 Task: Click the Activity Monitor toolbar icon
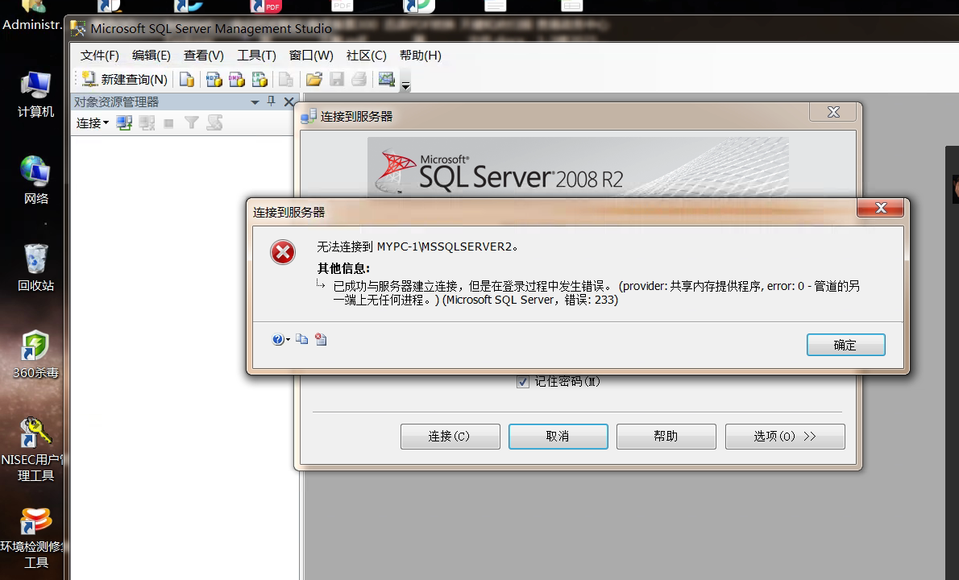tap(387, 80)
